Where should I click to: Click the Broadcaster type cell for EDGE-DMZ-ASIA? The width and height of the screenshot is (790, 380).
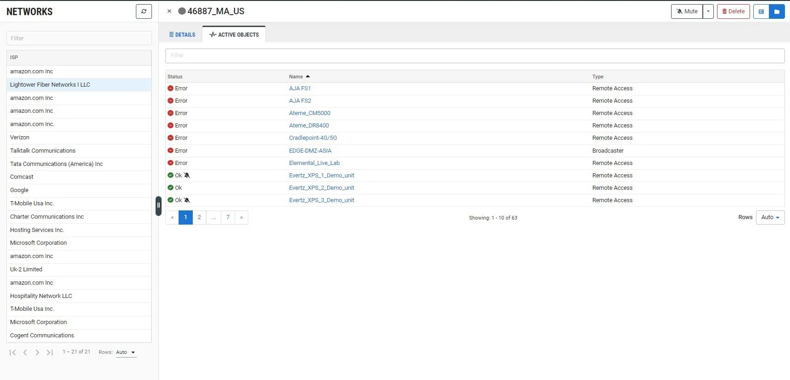608,150
